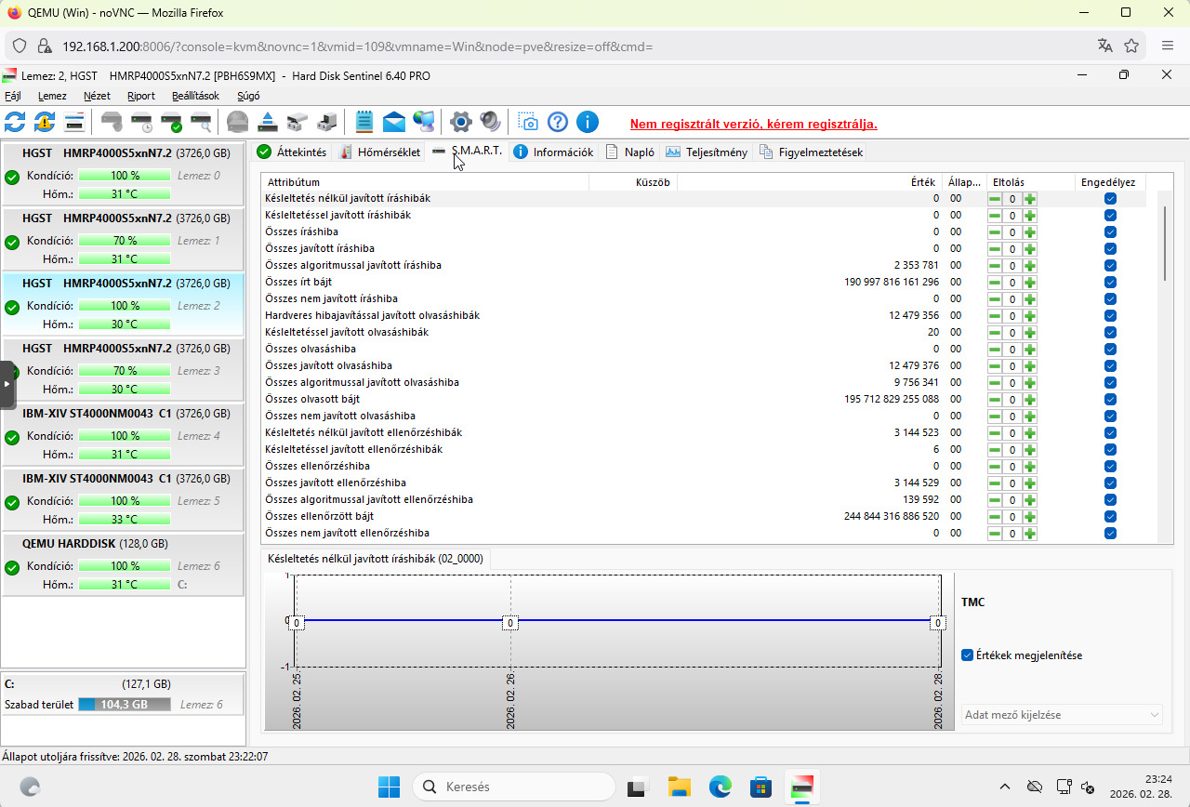The image size is (1190, 807).
Task: Click the Windows taskbar Keresés search box
Action: click(x=513, y=787)
